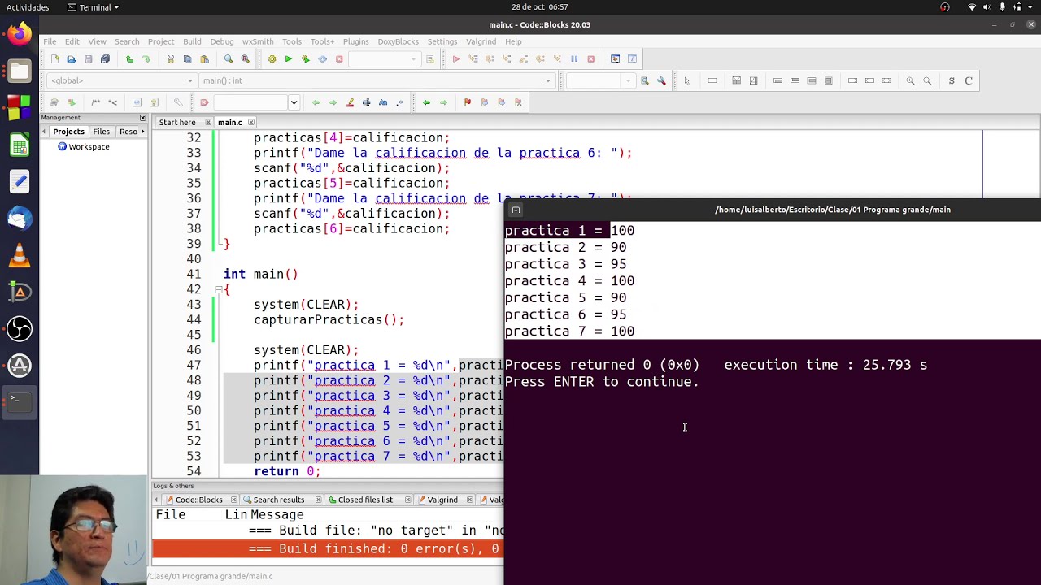
Task: Click the toggle bookmark red flag icon
Action: click(x=467, y=102)
